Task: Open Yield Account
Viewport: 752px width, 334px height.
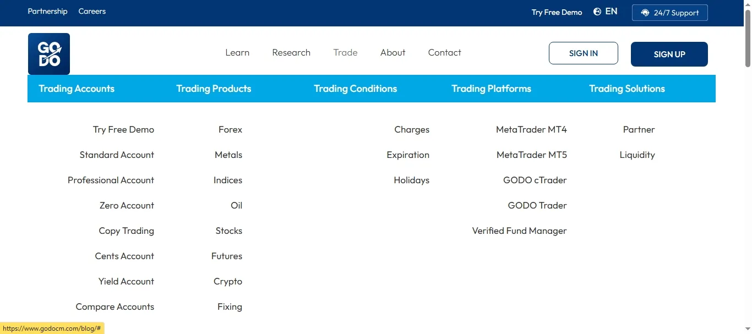Action: (x=126, y=282)
